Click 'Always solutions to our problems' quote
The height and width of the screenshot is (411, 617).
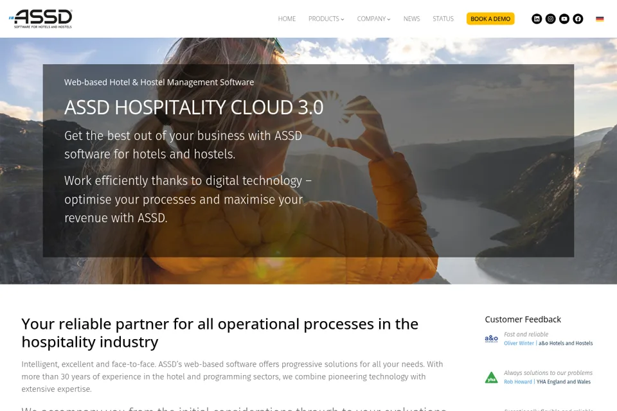point(548,373)
